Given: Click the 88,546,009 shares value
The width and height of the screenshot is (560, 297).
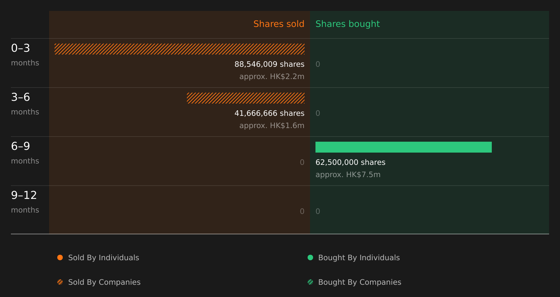Looking at the screenshot, I should (269, 64).
